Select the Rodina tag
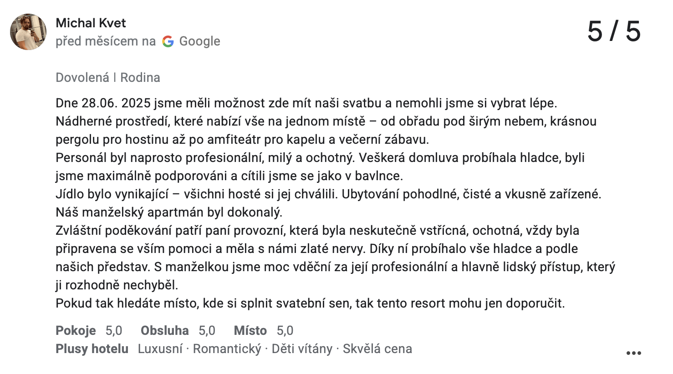The width and height of the screenshot is (673, 374). point(140,77)
